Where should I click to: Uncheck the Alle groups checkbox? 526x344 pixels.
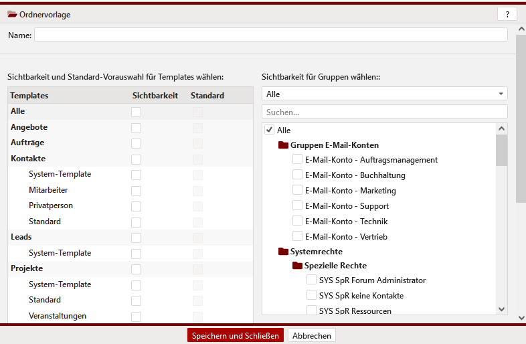point(270,130)
